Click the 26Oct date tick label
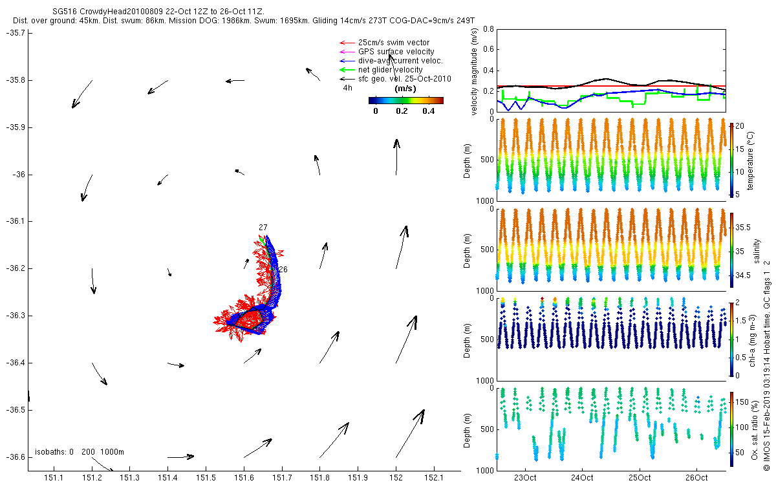The width and height of the screenshot is (776, 485). [x=696, y=479]
